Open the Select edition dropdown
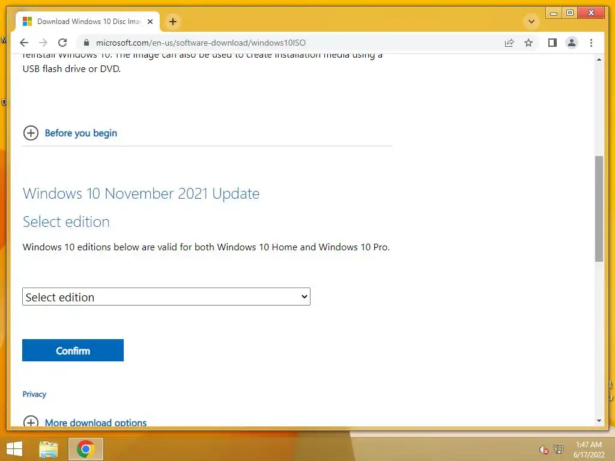615x461 pixels. click(x=166, y=297)
